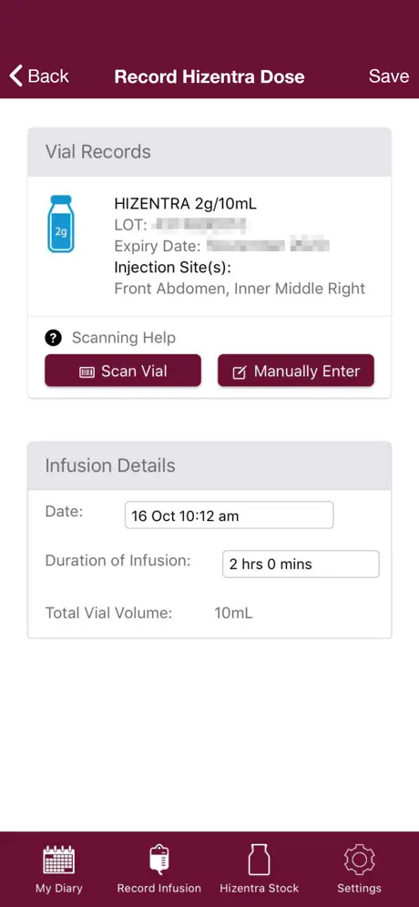Open the Hizentra Stock bottle icon
Image resolution: width=419 pixels, height=907 pixels.
click(x=260, y=859)
